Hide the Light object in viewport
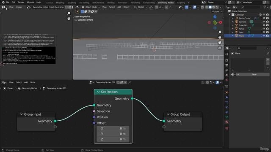 (264, 32)
